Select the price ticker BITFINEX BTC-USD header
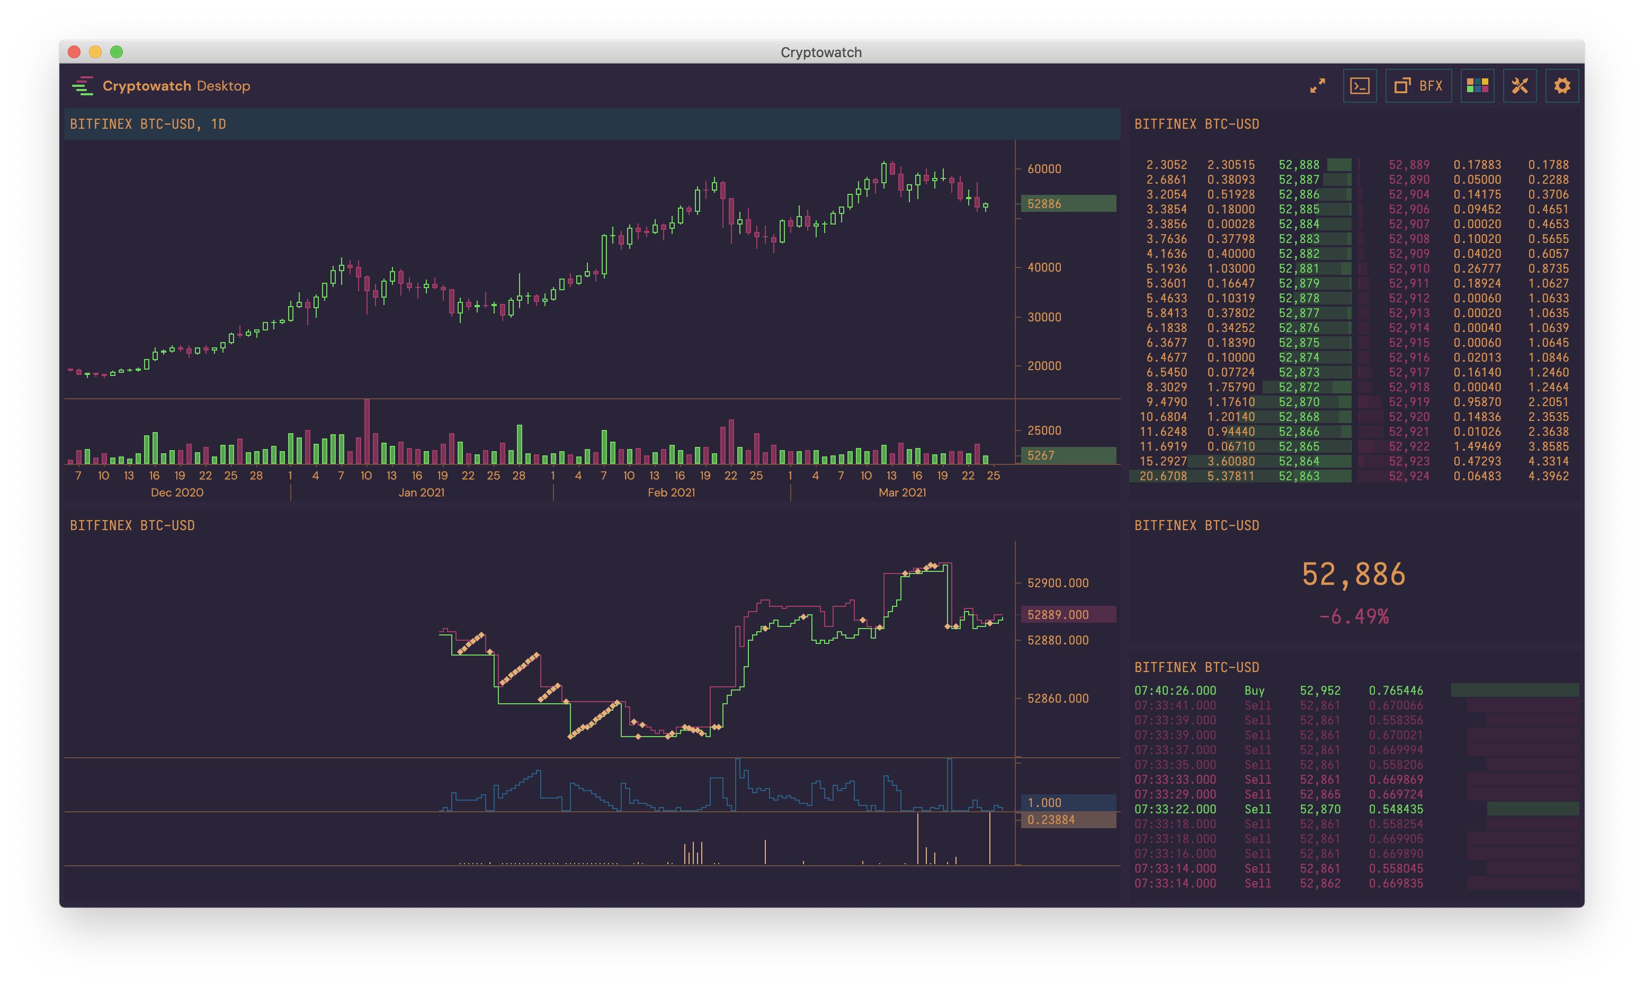Viewport: 1644px width, 986px height. pyautogui.click(x=1196, y=525)
